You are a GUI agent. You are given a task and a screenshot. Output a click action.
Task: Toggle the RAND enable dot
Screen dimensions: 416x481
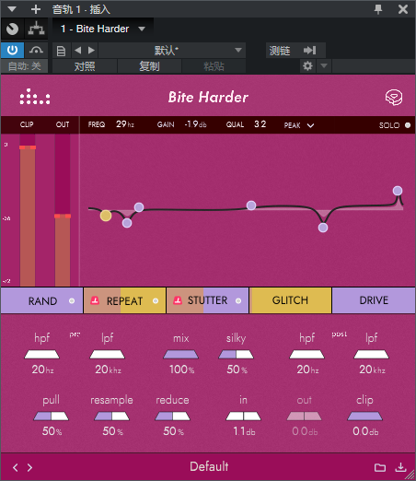72,300
